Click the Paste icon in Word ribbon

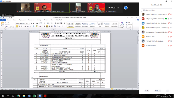2,24
